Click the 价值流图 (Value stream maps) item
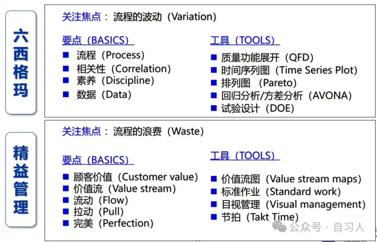 (x=291, y=179)
